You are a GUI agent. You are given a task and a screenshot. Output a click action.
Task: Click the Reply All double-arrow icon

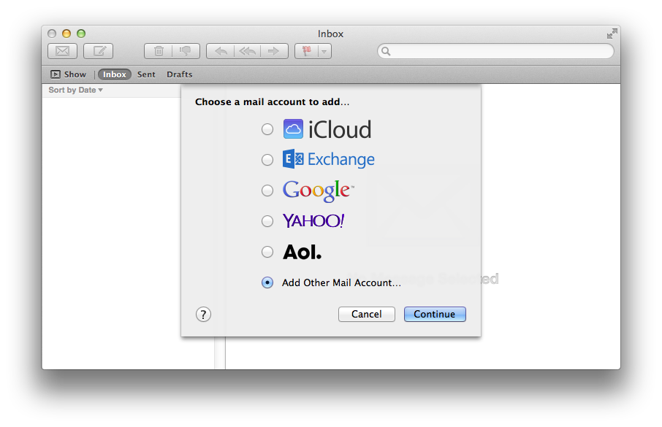coord(248,51)
